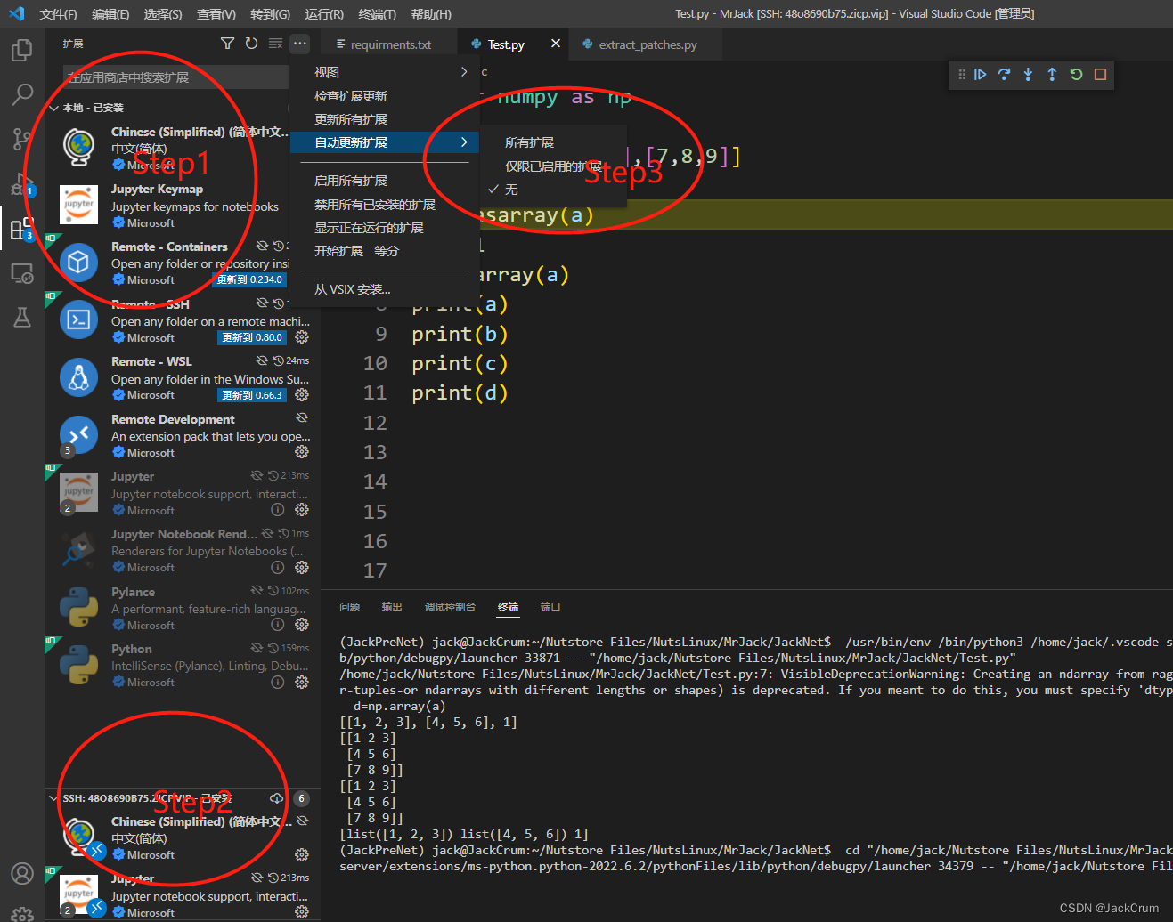Clear extensions search results icon
The width and height of the screenshot is (1173, 922).
pos(275,44)
